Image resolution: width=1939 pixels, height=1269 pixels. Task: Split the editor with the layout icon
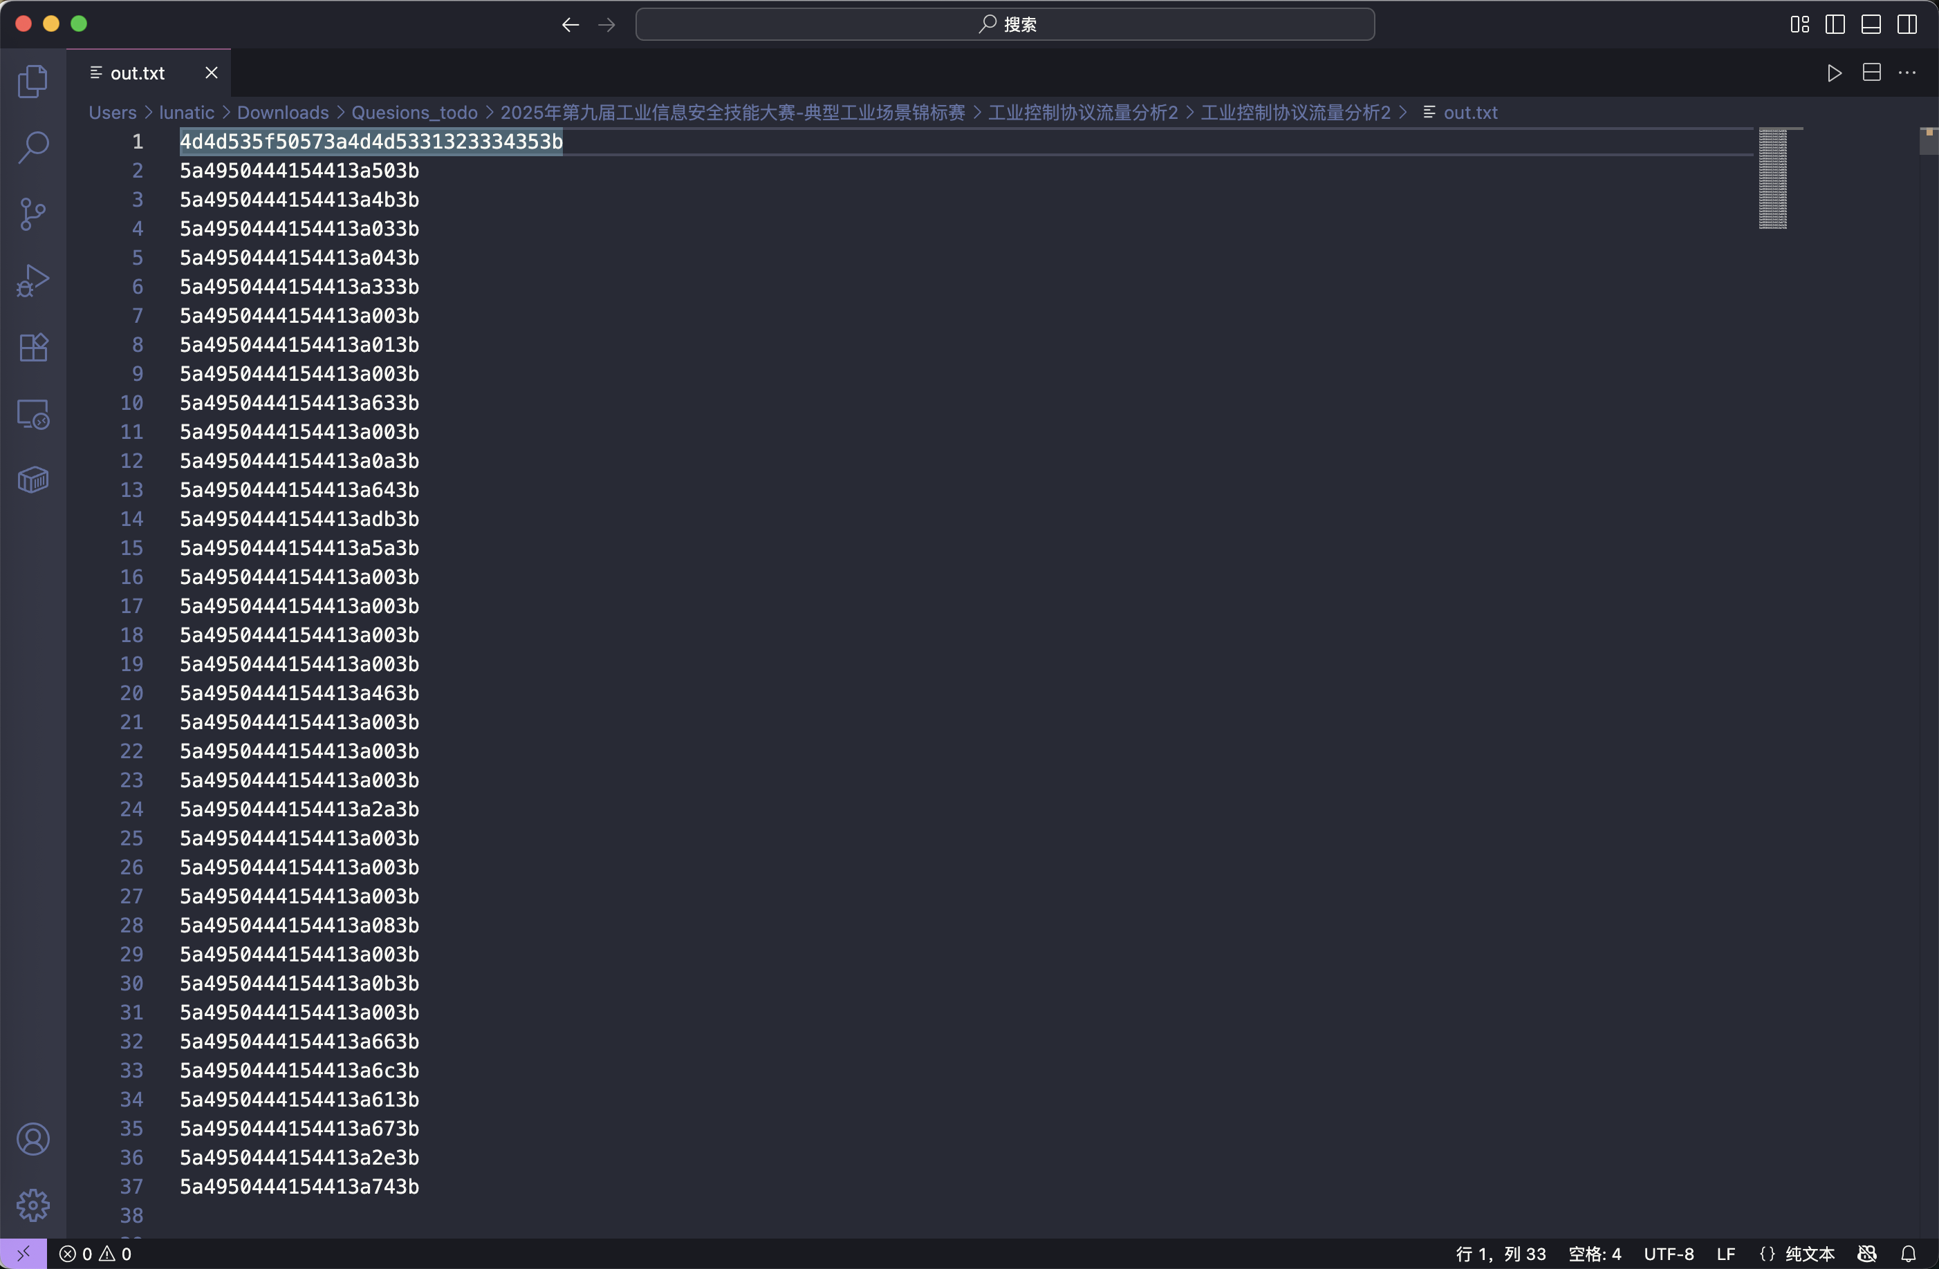1872,73
